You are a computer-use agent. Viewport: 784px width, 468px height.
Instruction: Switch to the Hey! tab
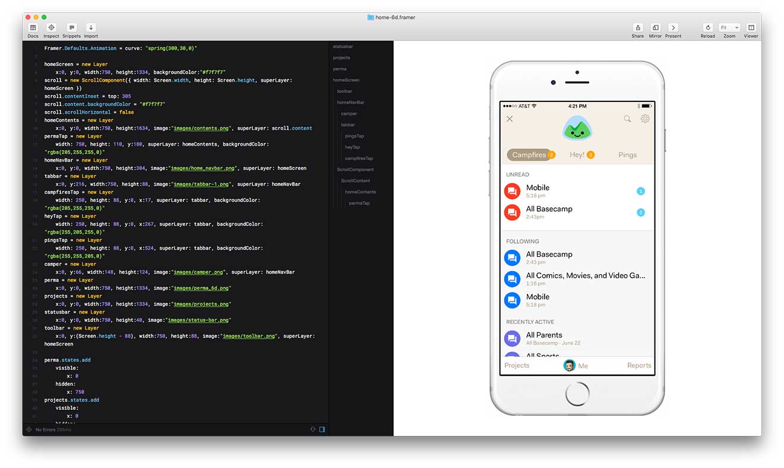(577, 155)
